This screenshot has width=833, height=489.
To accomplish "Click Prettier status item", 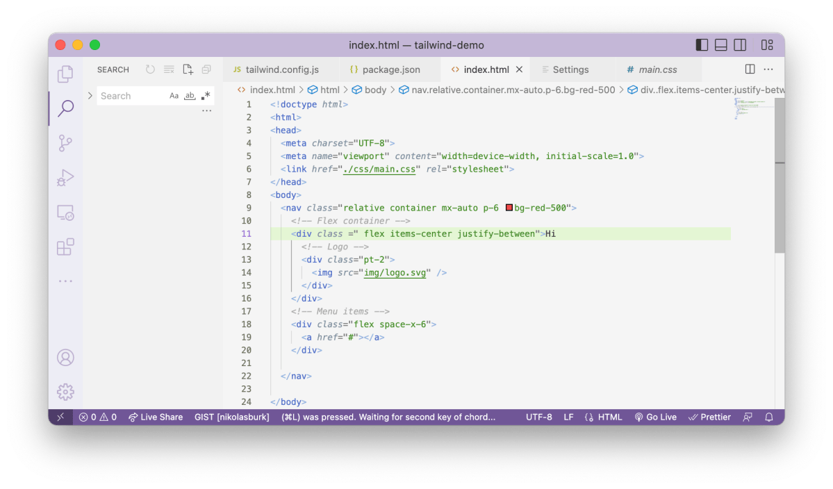I will 709,417.
